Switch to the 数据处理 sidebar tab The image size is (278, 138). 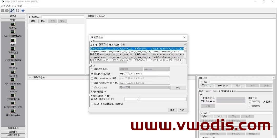[x=13, y=132]
